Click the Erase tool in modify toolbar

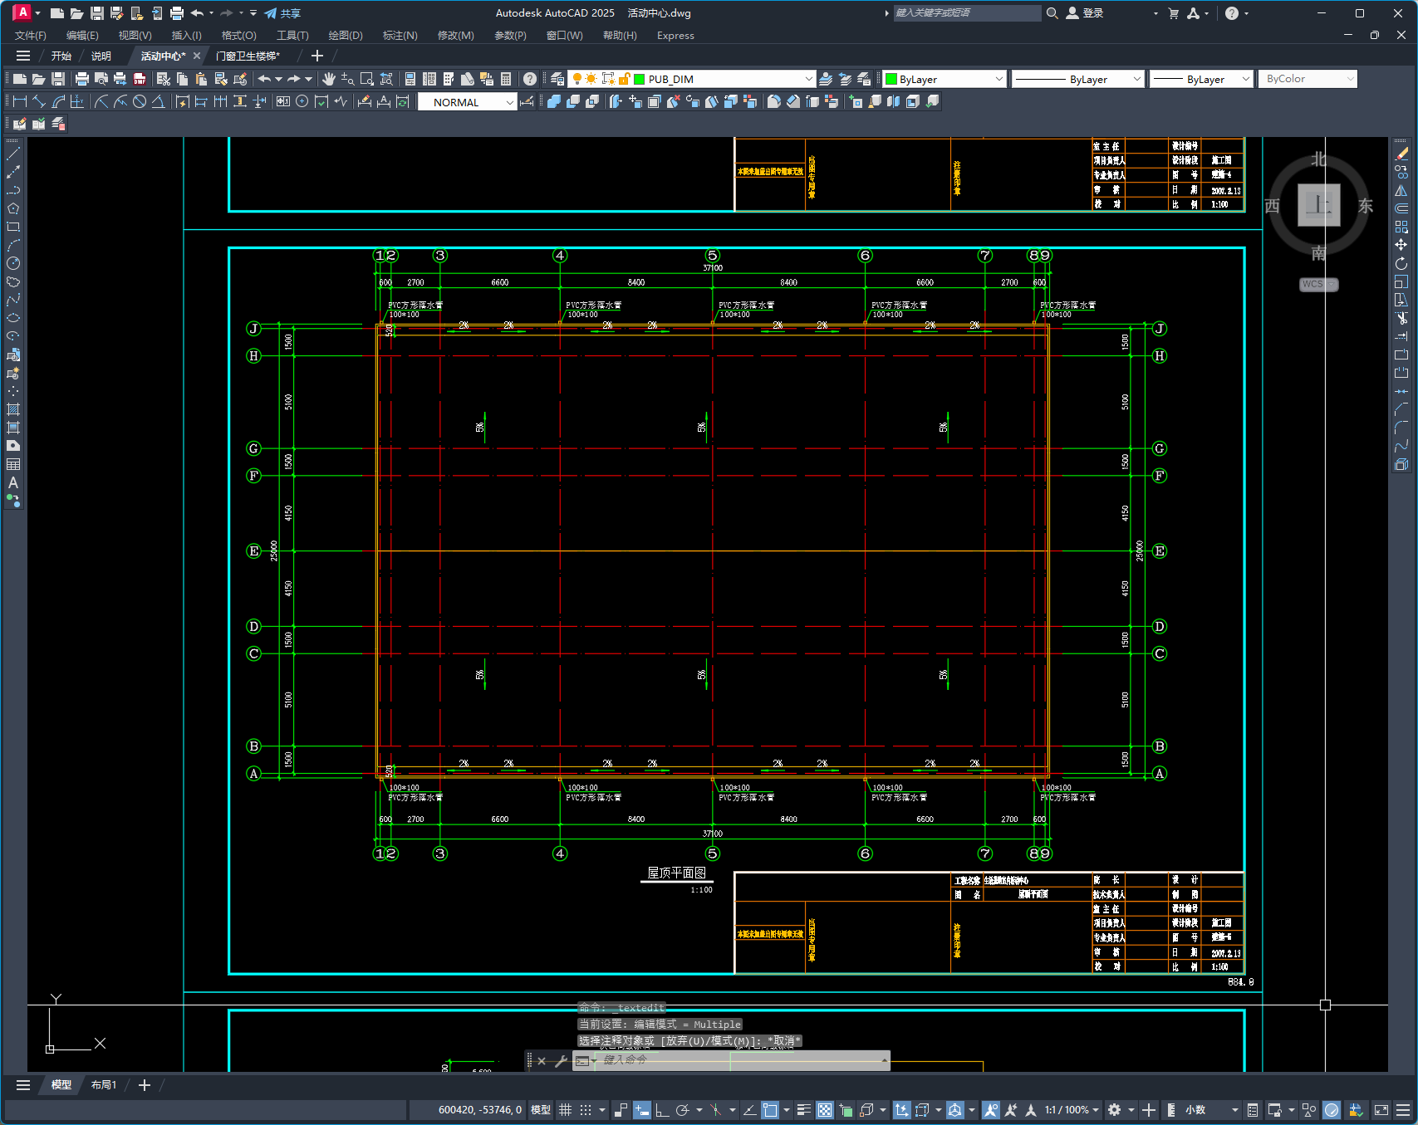(x=1401, y=154)
